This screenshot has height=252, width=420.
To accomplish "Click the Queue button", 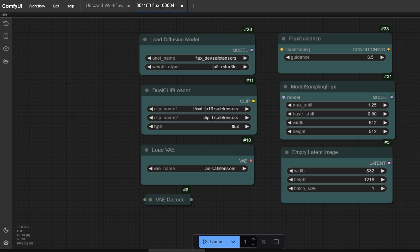I will (213, 242).
